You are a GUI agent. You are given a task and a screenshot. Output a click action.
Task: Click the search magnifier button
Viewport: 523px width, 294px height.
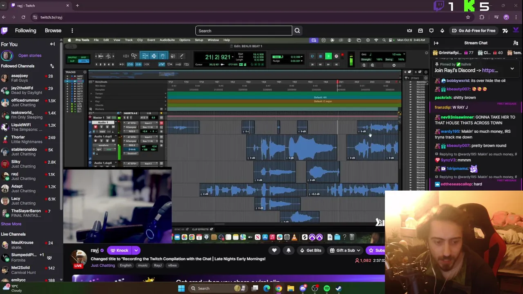coord(297,31)
